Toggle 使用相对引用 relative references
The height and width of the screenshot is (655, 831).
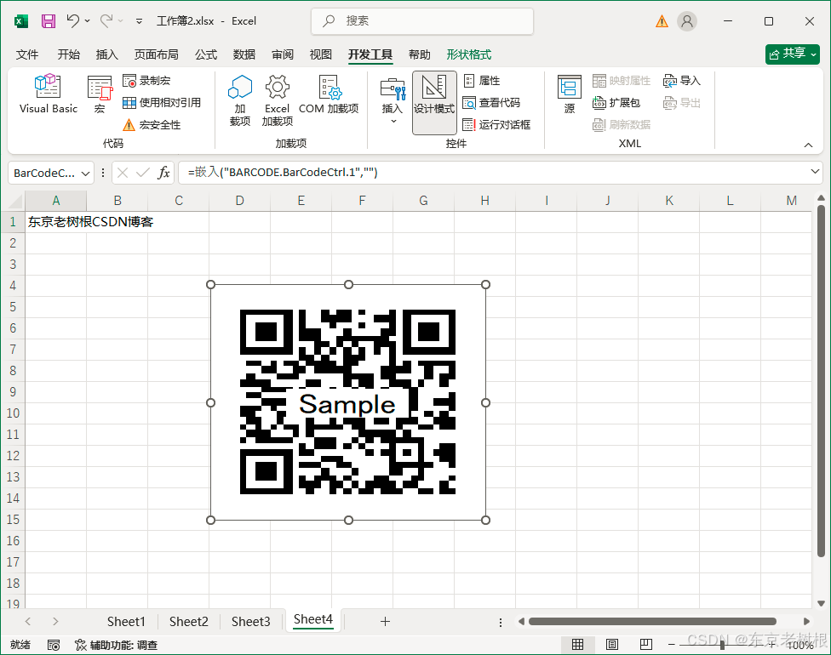coord(162,103)
